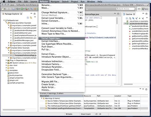Screen dimensions: 151x117
Task: Switch to the Java perspective button
Action: [x=145, y=9]
